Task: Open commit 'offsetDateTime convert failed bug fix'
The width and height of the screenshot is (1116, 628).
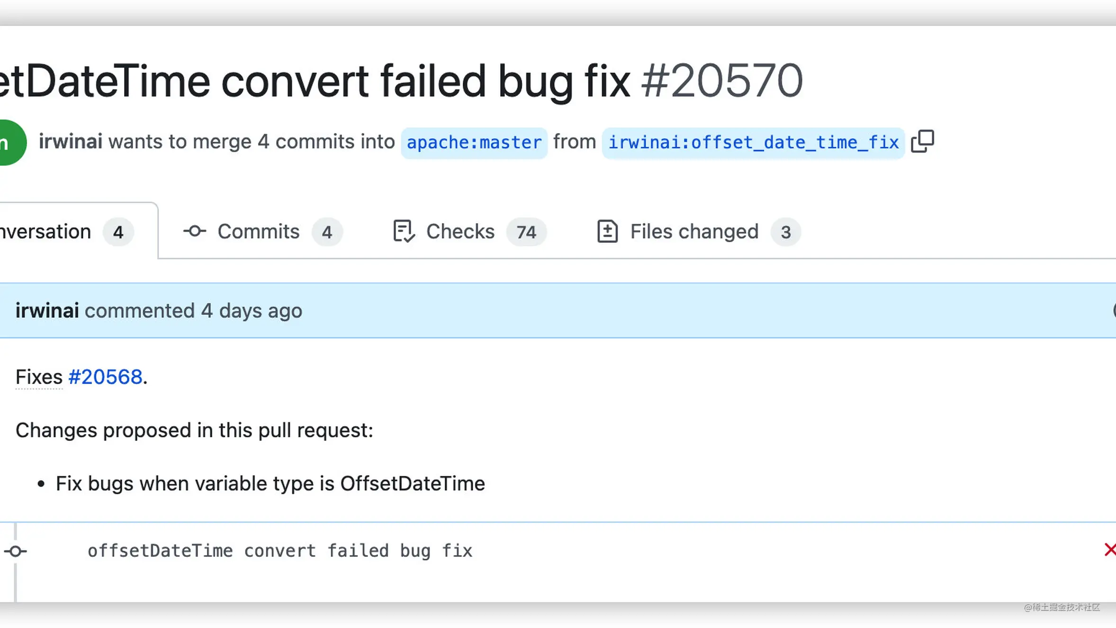Action: coord(280,551)
